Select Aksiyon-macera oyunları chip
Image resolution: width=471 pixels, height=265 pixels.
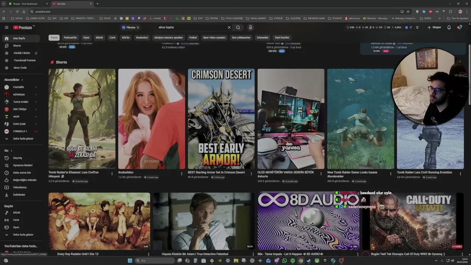click(x=169, y=38)
